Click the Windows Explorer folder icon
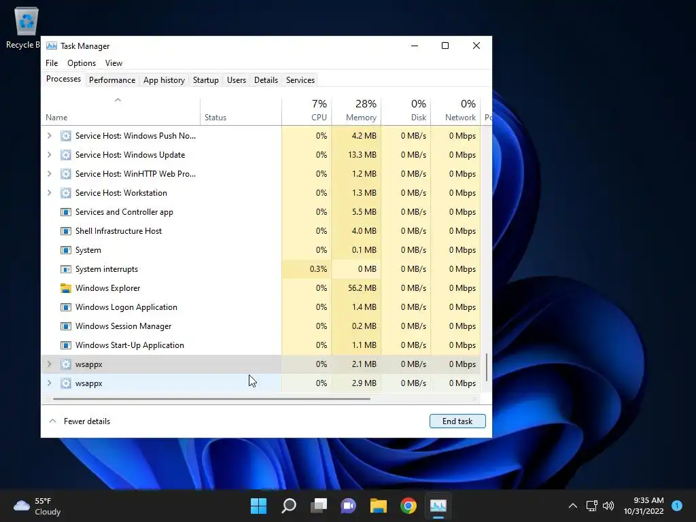696x522 pixels. (x=66, y=288)
